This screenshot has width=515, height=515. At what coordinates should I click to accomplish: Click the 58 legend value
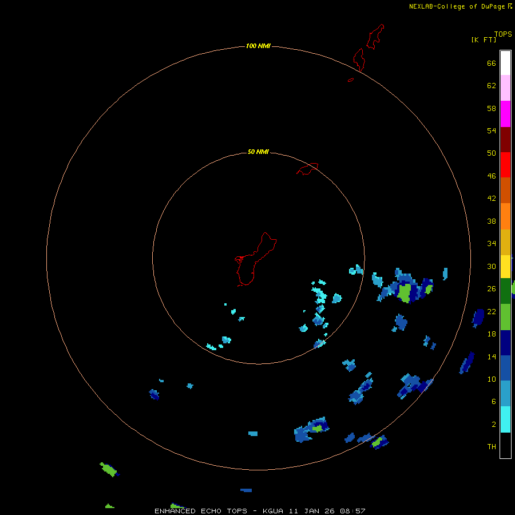[x=492, y=108]
